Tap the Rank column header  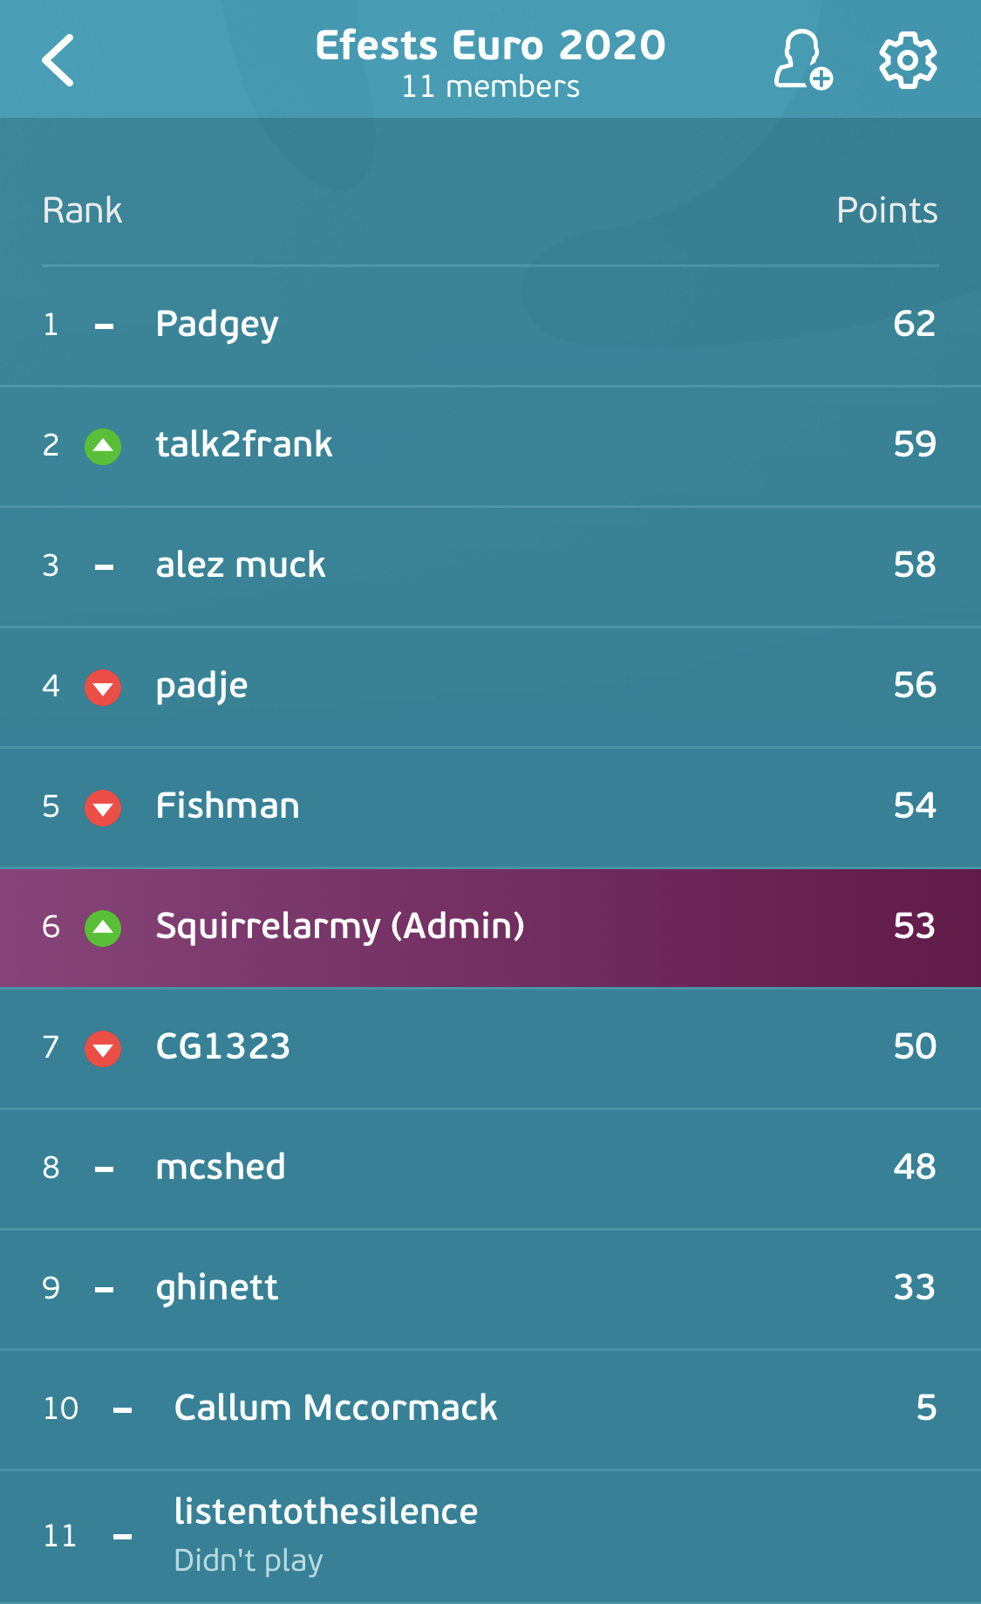[82, 210]
